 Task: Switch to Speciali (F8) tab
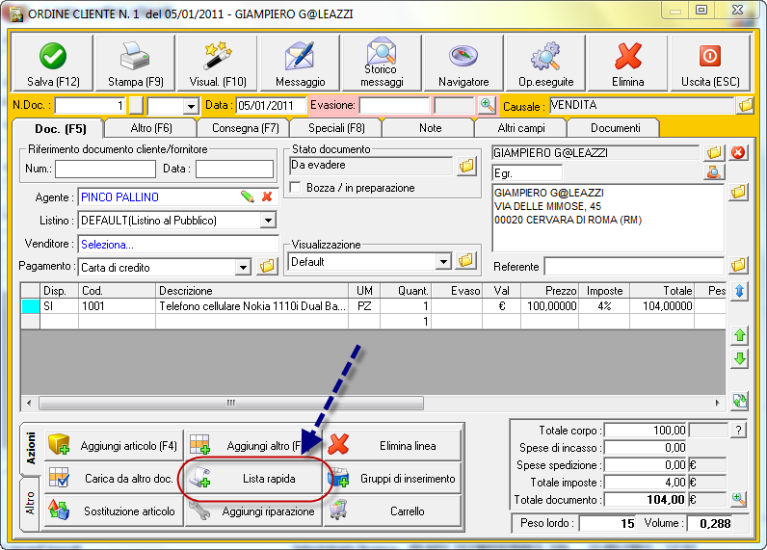336,128
